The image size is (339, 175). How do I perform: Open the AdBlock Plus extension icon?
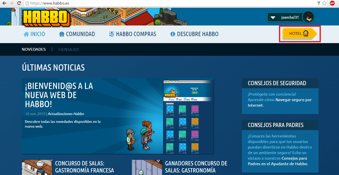tap(332, 3)
